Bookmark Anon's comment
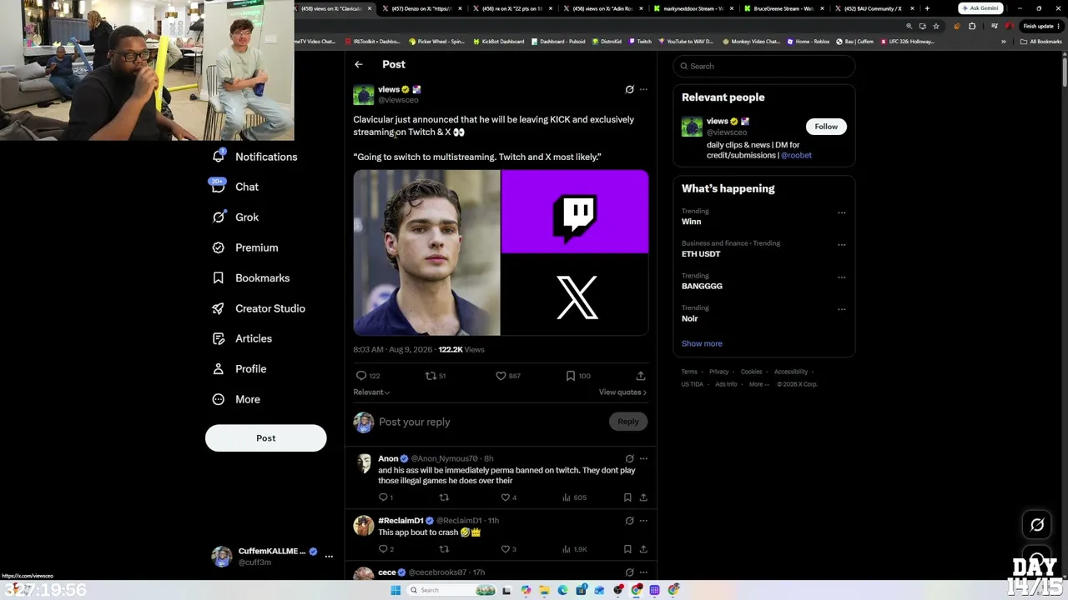1068x600 pixels. (627, 497)
